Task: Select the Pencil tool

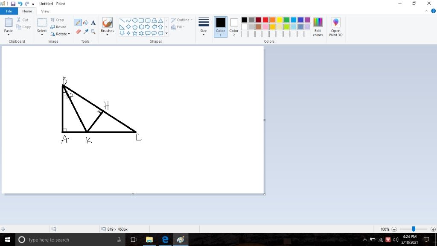Action: click(78, 23)
